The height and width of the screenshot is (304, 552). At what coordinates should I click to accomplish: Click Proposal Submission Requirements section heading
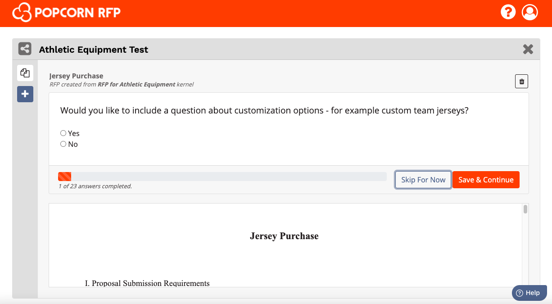click(147, 283)
